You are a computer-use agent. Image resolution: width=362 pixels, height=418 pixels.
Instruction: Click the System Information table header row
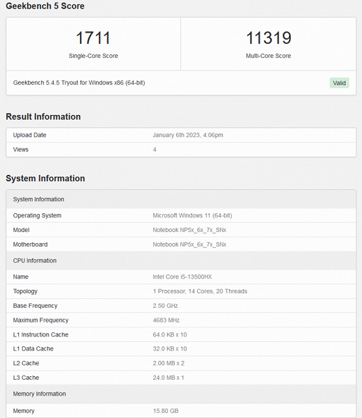pos(181,199)
